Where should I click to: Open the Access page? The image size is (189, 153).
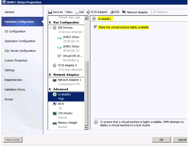point(9,99)
